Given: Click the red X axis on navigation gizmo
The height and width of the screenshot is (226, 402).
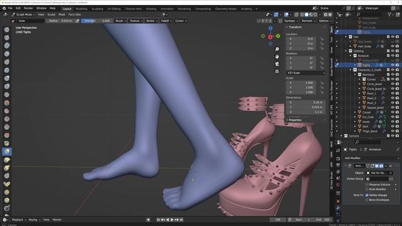Looking at the screenshot, I should point(270,37).
